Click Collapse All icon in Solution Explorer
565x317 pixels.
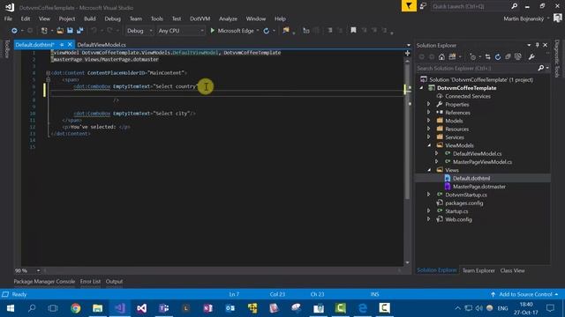pyautogui.click(x=508, y=56)
